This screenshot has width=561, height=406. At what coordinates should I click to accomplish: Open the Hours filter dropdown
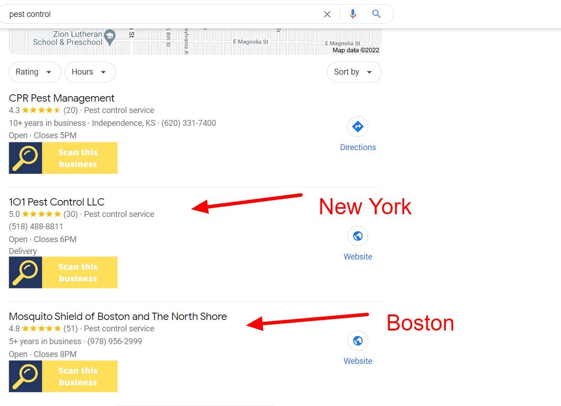coord(90,72)
